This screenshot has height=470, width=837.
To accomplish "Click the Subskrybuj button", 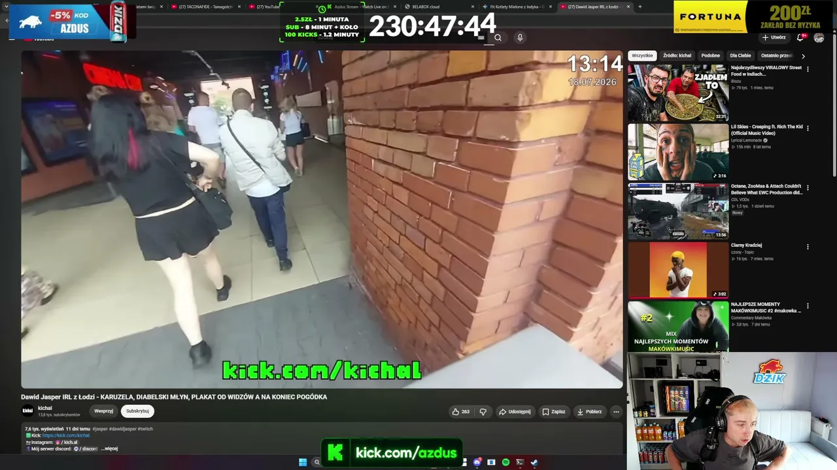I will click(137, 411).
